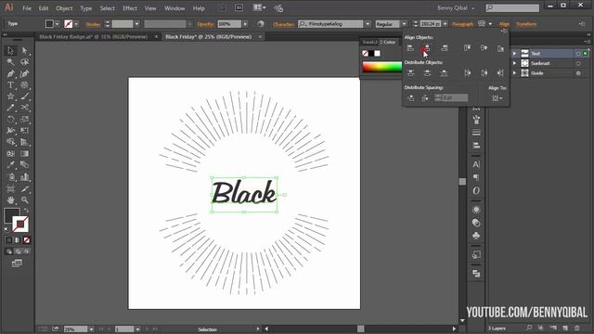Select the Column Graph tool
The height and width of the screenshot is (334, 594).
[x=25, y=177]
